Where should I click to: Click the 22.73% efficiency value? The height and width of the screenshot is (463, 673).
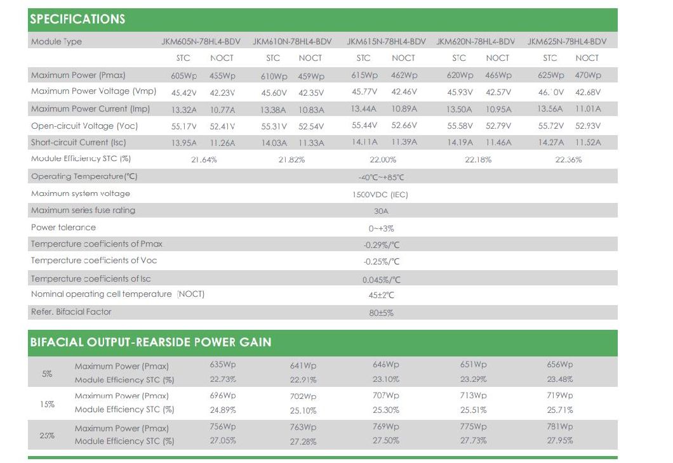tap(223, 379)
